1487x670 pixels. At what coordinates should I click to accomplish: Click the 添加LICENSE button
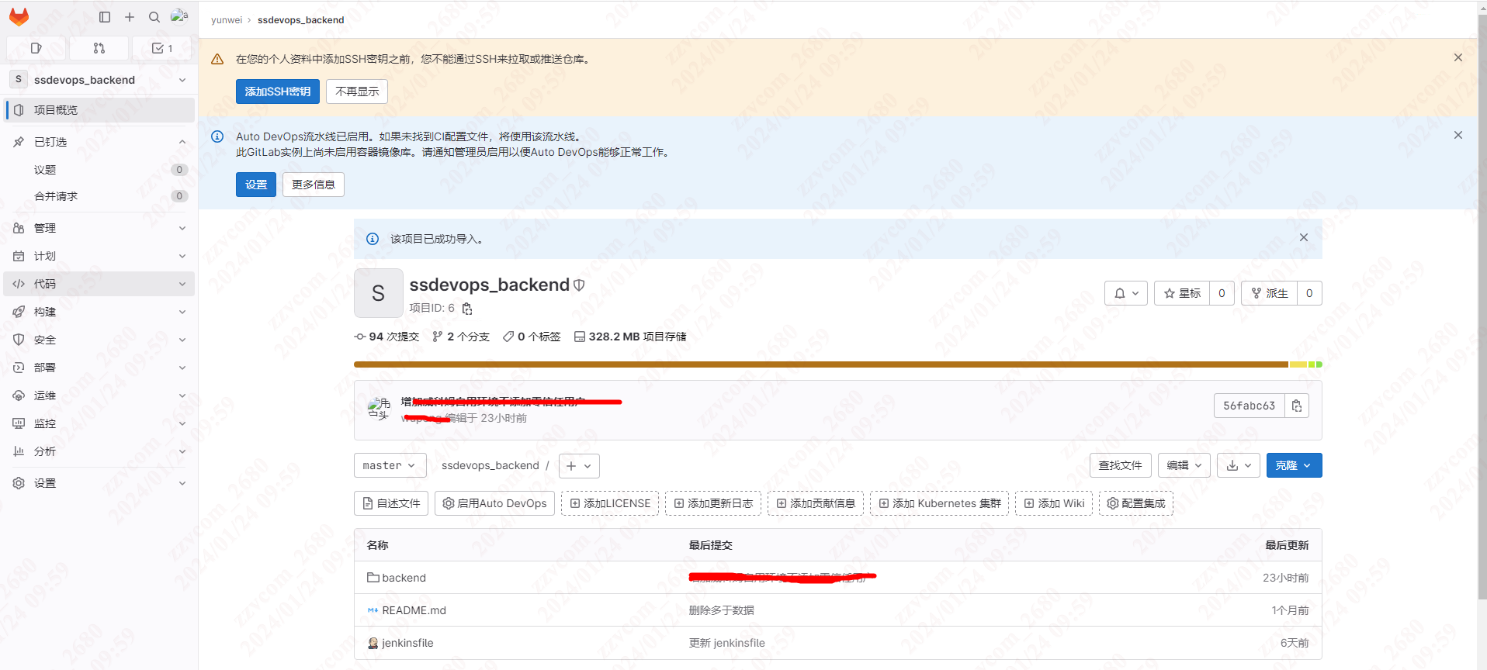tap(610, 503)
